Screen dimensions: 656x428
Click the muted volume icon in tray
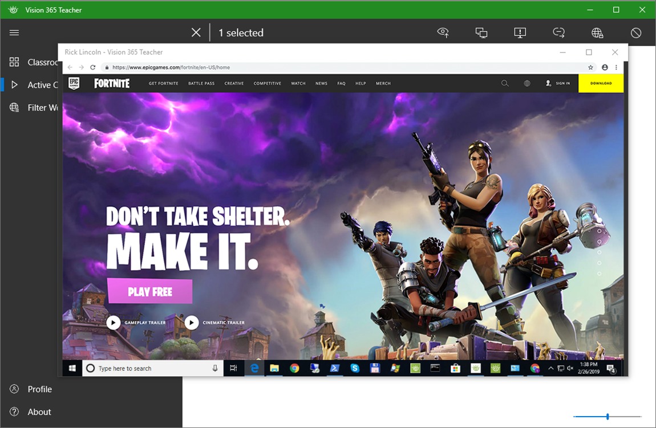tap(570, 368)
